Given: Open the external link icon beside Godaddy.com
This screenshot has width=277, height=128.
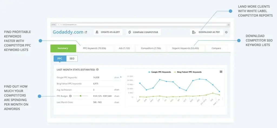Looking at the screenshot, I should (86, 32).
